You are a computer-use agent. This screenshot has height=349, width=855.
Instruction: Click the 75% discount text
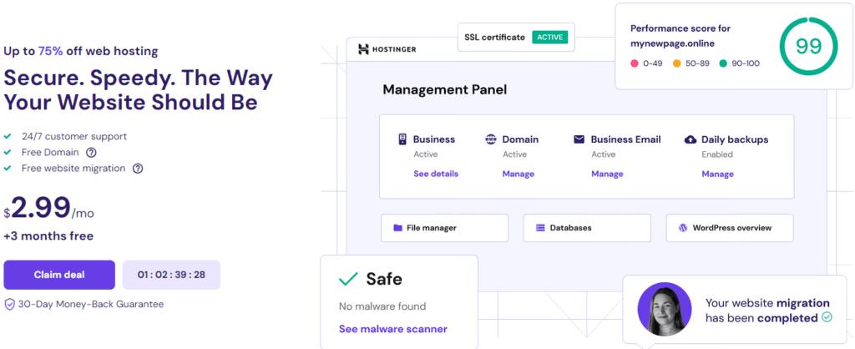[51, 51]
